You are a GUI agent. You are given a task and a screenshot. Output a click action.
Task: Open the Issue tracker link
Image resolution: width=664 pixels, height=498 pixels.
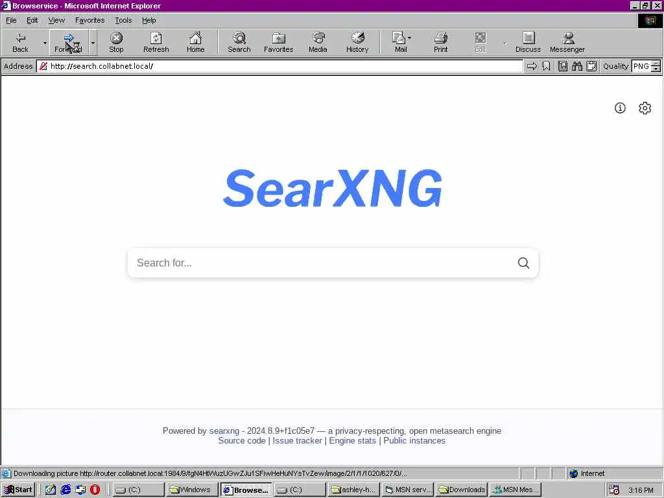(297, 441)
